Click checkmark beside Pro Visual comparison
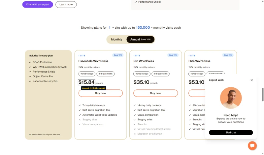The height and width of the screenshot is (155, 264). 135,115
